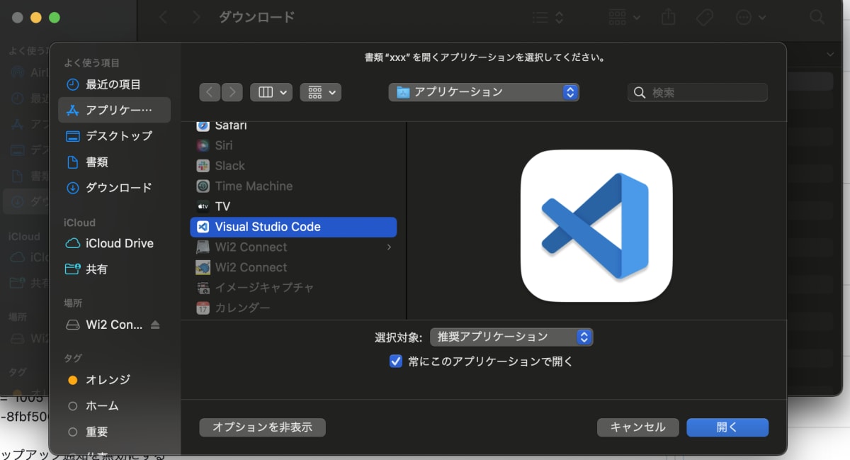Open the アプリケーション location popup
This screenshot has height=460, width=850.
(484, 92)
